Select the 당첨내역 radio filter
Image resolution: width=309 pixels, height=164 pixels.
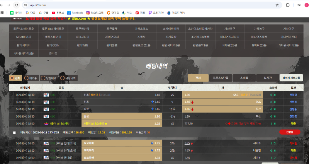tap(49, 78)
